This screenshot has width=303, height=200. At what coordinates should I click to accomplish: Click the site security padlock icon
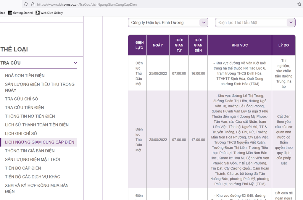point(33,4)
